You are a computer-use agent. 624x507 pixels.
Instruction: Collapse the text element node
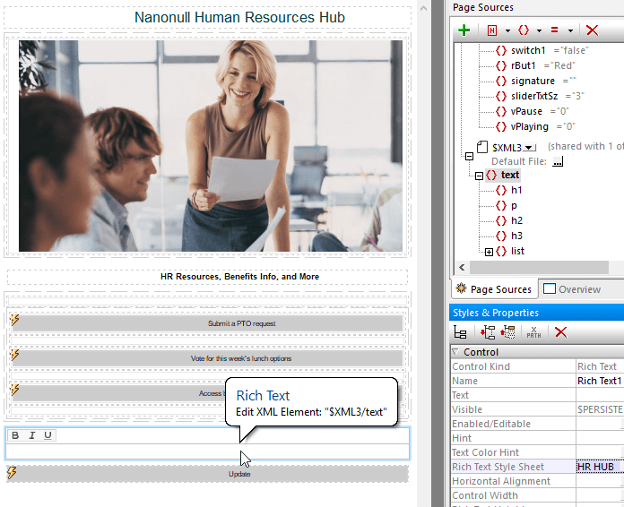point(479,176)
